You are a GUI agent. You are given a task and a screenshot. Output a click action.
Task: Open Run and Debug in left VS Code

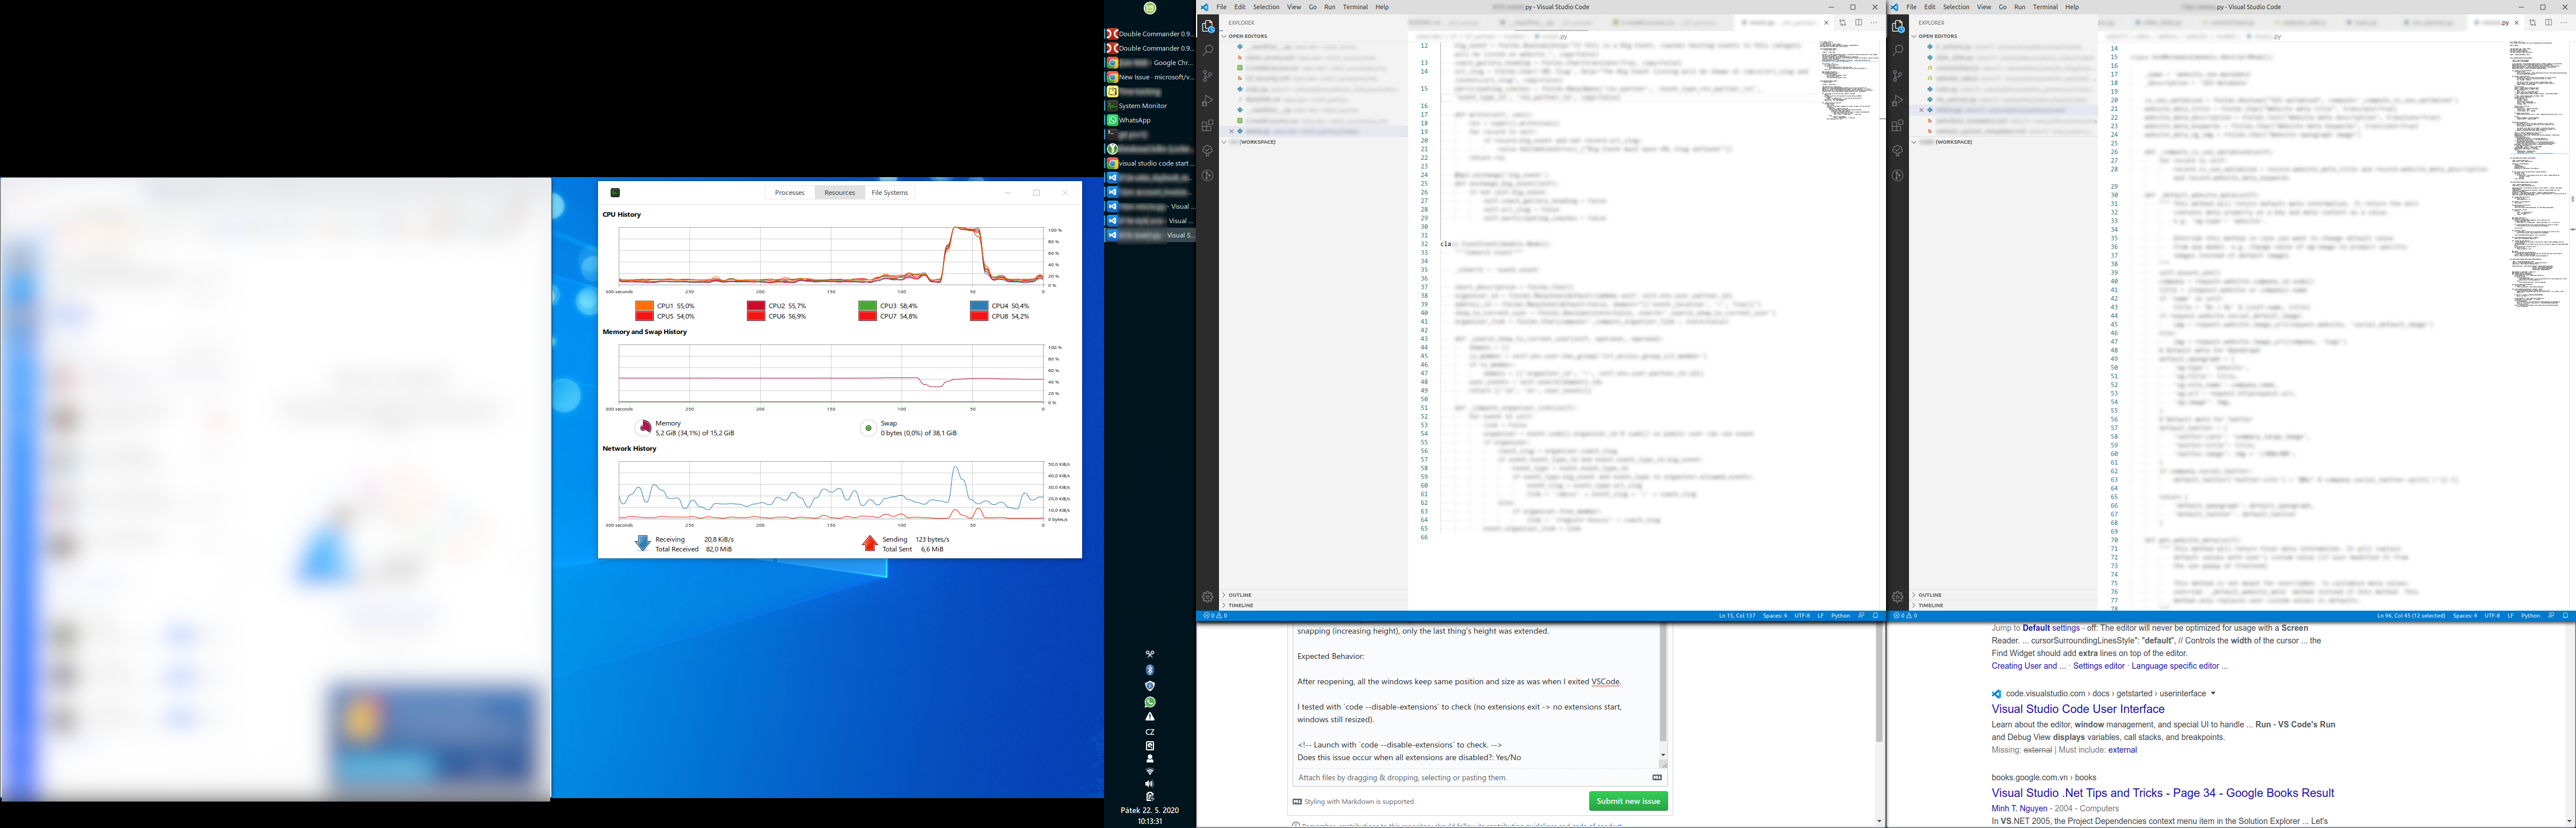(1208, 101)
